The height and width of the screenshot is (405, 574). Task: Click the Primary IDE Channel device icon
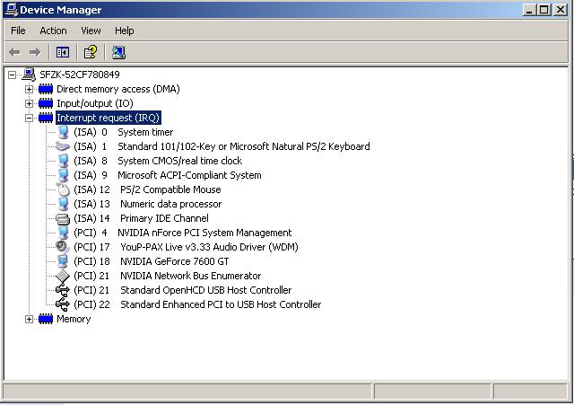tap(63, 218)
